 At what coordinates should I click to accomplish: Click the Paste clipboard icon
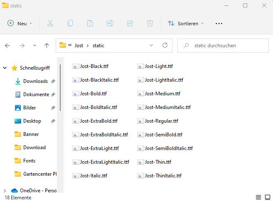[90, 24]
